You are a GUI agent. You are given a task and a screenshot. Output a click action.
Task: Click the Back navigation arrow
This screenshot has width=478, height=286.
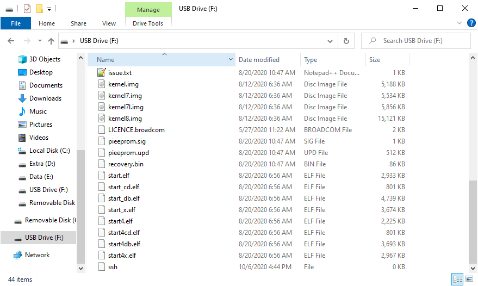pyautogui.click(x=11, y=41)
